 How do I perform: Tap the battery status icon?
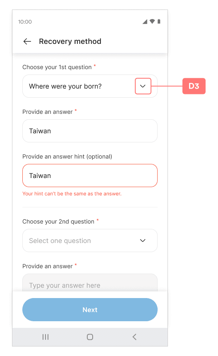pyautogui.click(x=159, y=22)
